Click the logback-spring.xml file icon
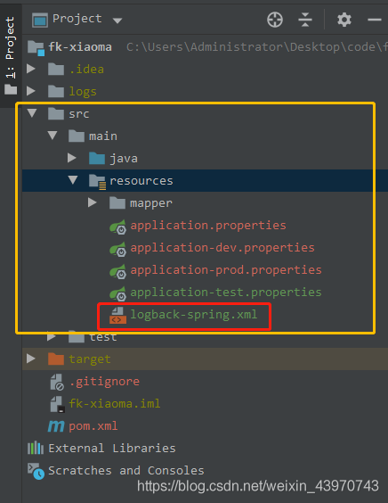 (x=117, y=315)
